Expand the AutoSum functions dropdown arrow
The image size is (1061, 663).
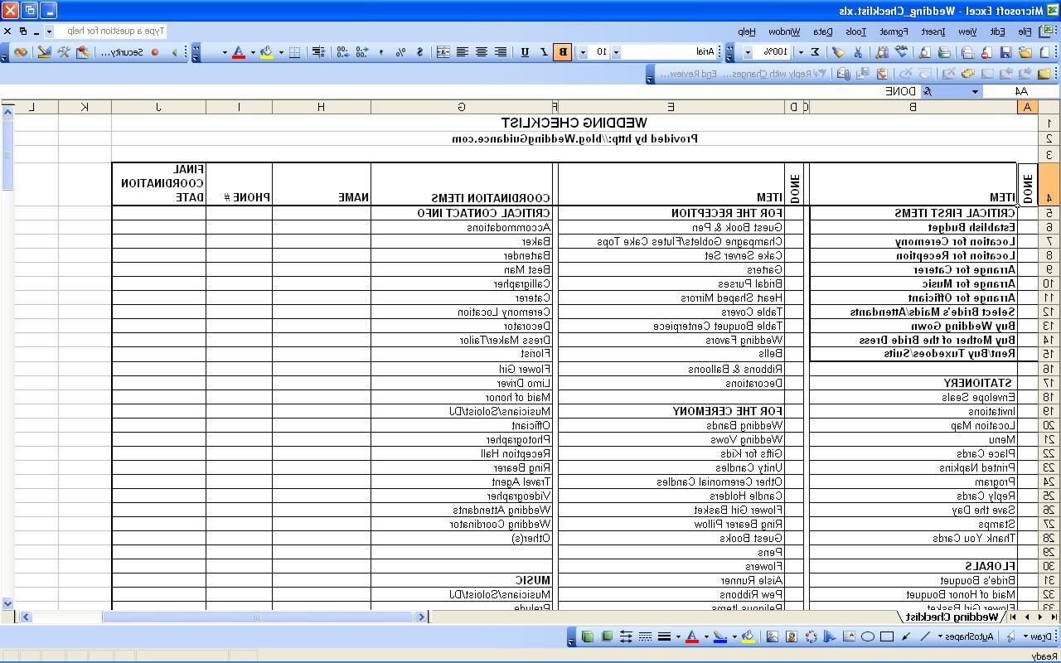(801, 52)
